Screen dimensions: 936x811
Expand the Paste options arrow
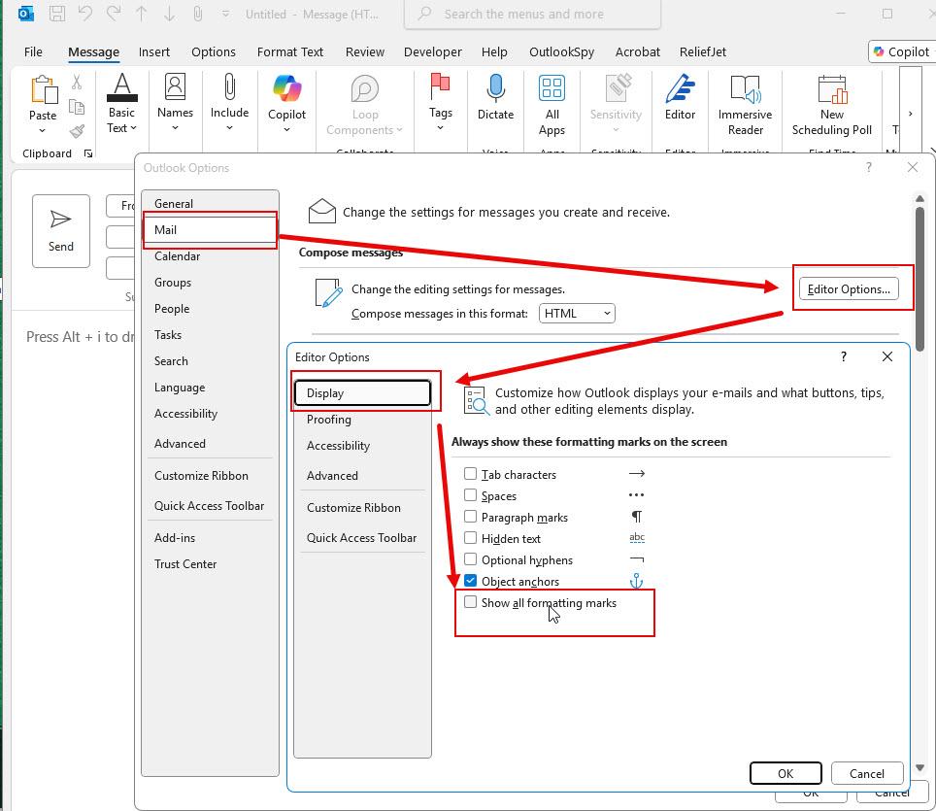pyautogui.click(x=43, y=130)
